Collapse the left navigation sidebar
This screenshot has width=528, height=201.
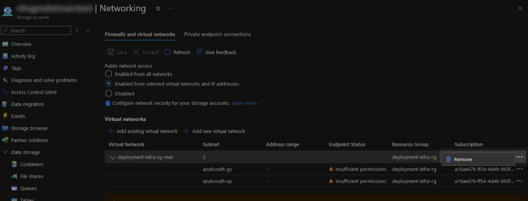pyautogui.click(x=88, y=30)
